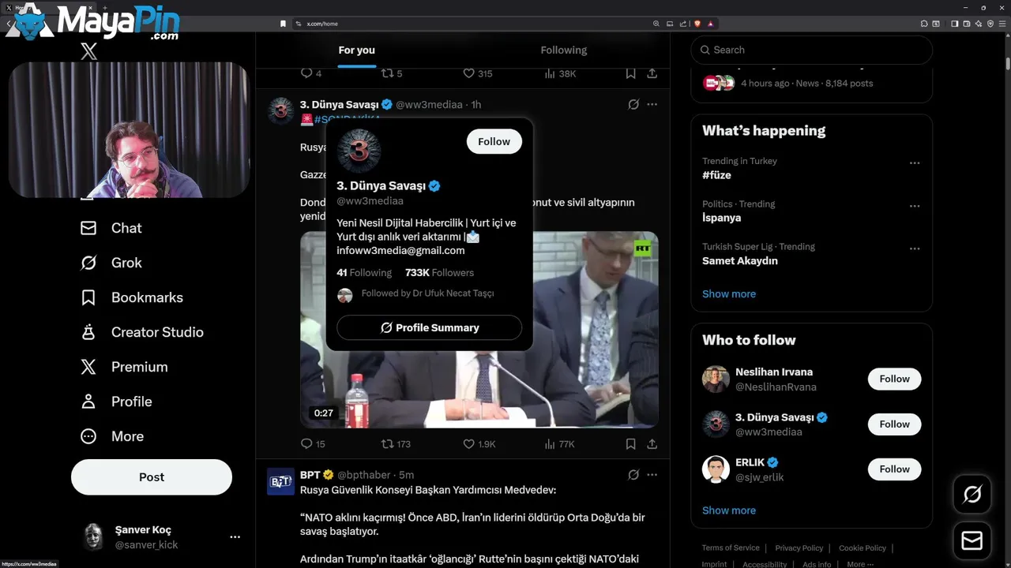Open Chat from the sidebar

click(111, 228)
